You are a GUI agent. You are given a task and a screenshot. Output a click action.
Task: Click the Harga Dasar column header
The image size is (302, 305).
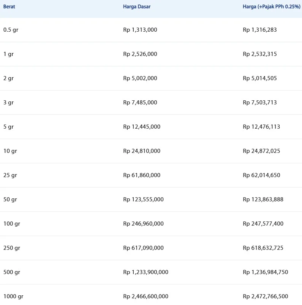[x=137, y=7]
